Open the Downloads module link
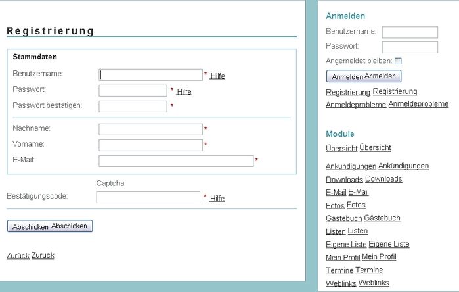The image size is (459, 292). 364,179
